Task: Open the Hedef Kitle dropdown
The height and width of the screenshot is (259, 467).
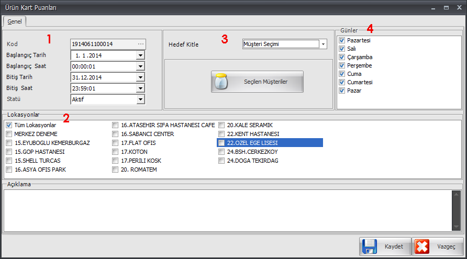Action: pyautogui.click(x=324, y=44)
